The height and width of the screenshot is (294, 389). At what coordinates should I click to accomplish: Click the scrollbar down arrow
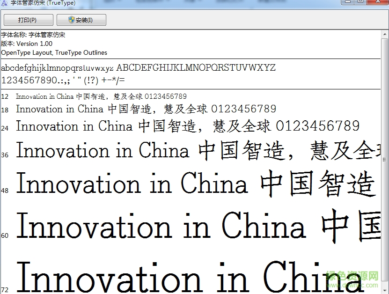point(385,290)
